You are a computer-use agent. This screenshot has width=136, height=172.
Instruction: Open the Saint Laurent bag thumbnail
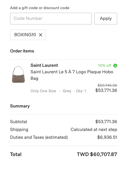tap(19, 74)
